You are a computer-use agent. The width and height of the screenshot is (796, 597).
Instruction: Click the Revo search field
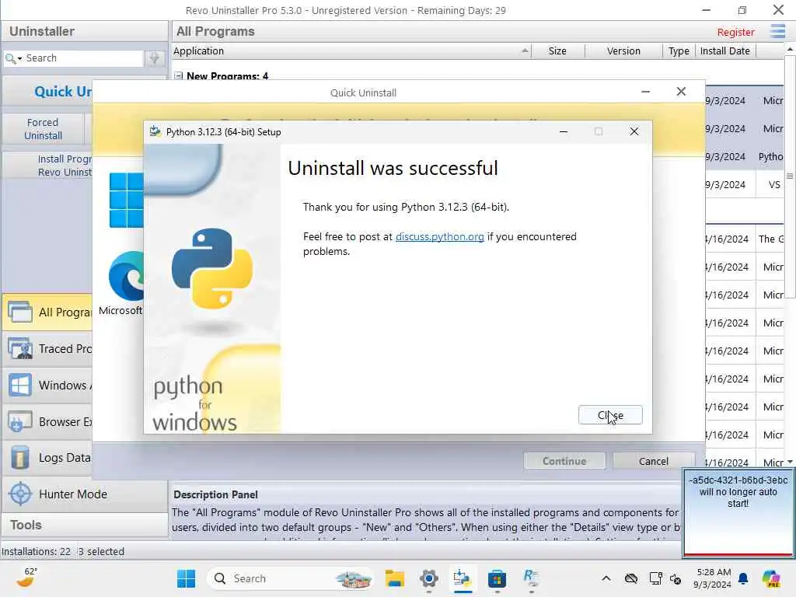tap(84, 58)
